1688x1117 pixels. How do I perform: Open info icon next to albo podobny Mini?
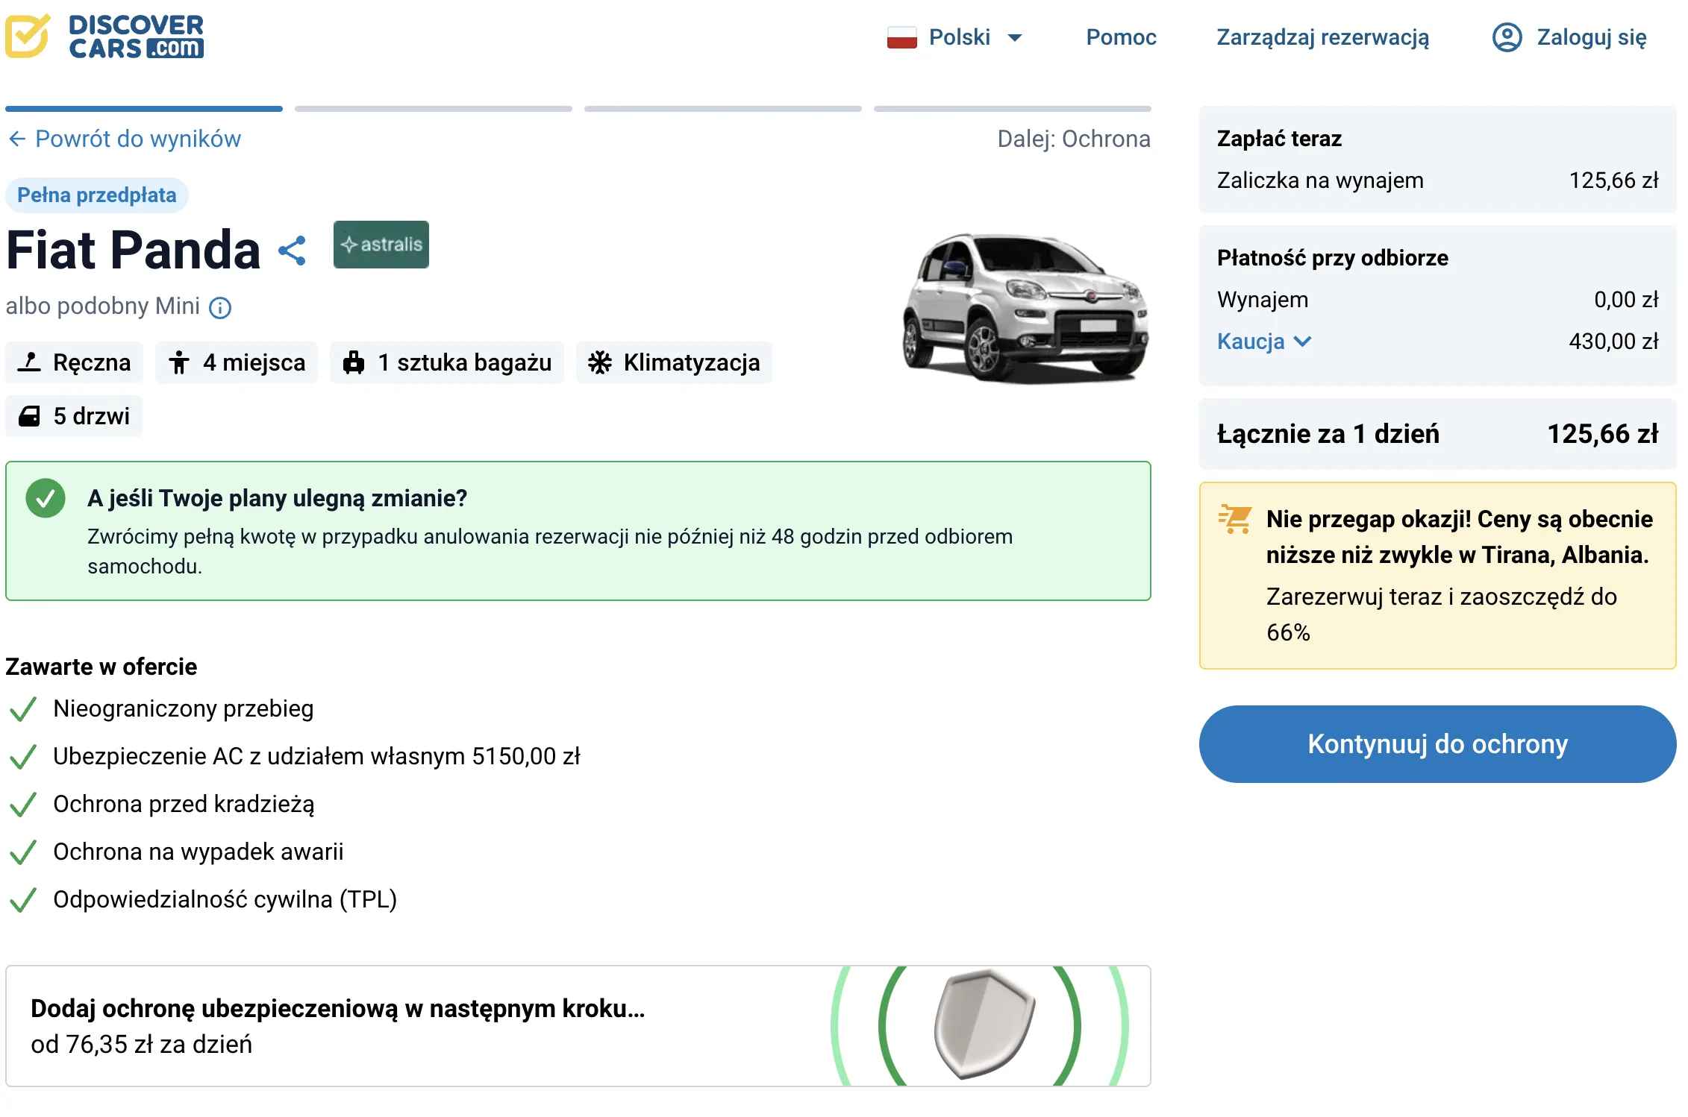coord(220,307)
